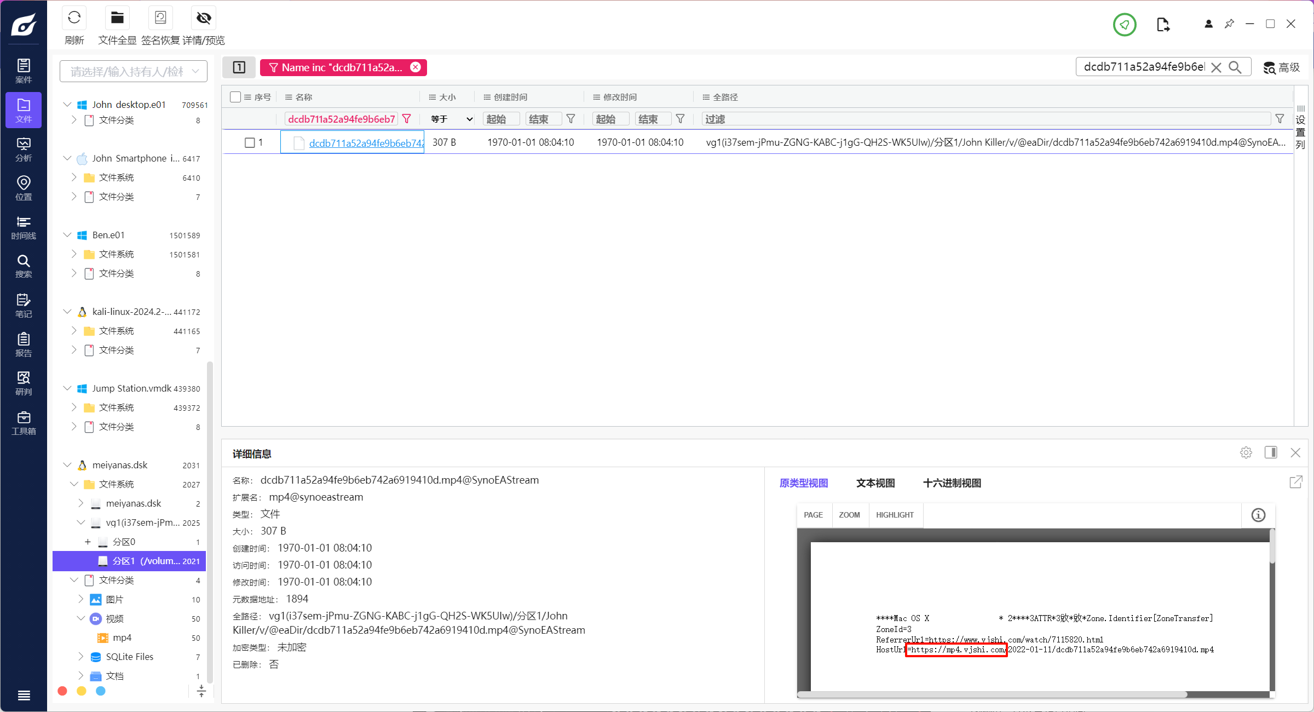
Task: Click the 刷新 refresh icon
Action: [x=74, y=18]
